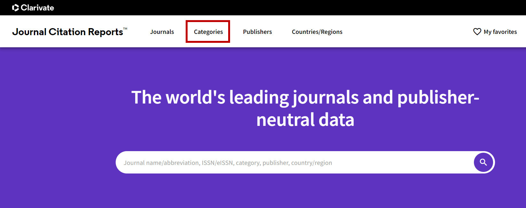Image resolution: width=526 pixels, height=208 pixels.
Task: Click the heart icon for favorites
Action: 477,32
